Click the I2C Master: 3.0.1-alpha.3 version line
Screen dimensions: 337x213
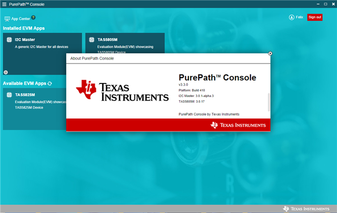(x=196, y=96)
